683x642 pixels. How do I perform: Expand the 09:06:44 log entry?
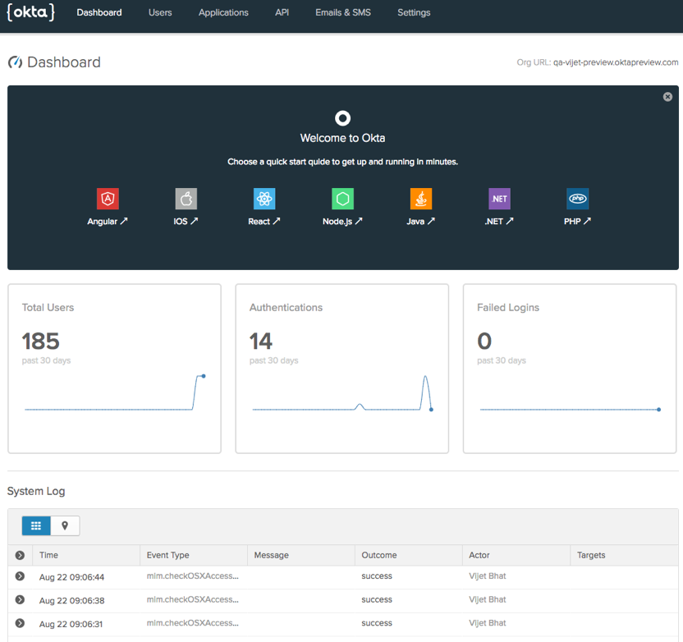click(20, 576)
